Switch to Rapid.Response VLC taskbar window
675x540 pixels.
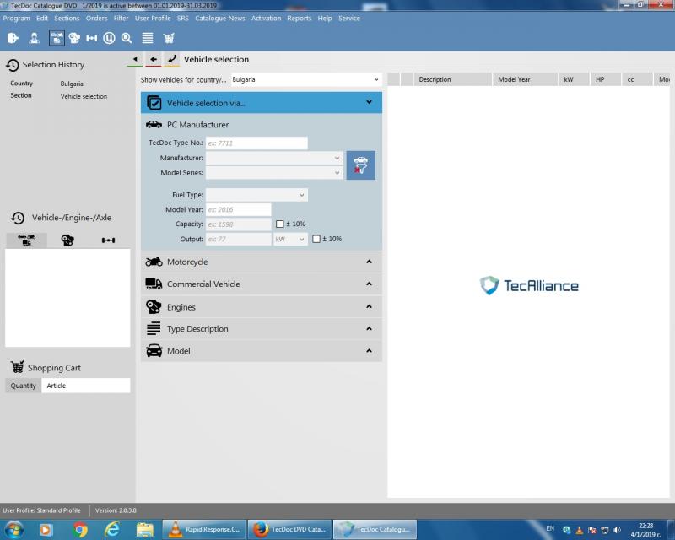pos(203,529)
